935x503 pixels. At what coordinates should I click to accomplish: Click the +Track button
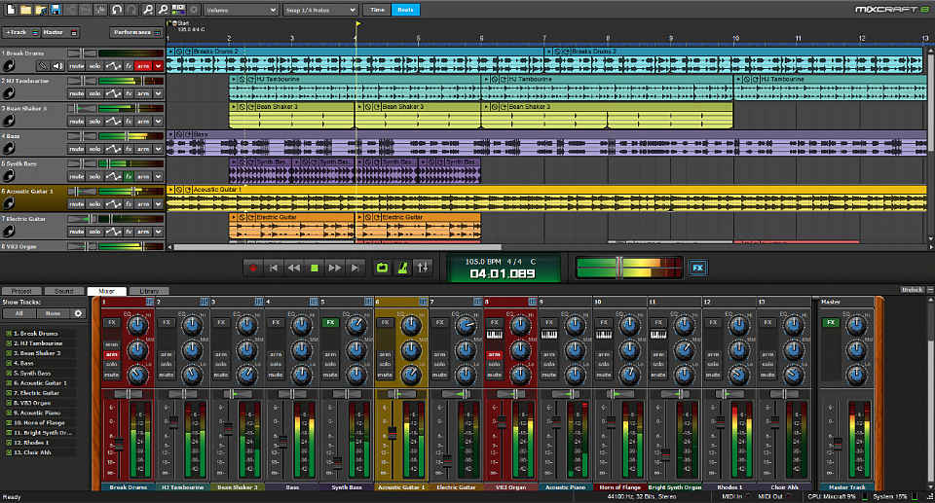tap(17, 32)
